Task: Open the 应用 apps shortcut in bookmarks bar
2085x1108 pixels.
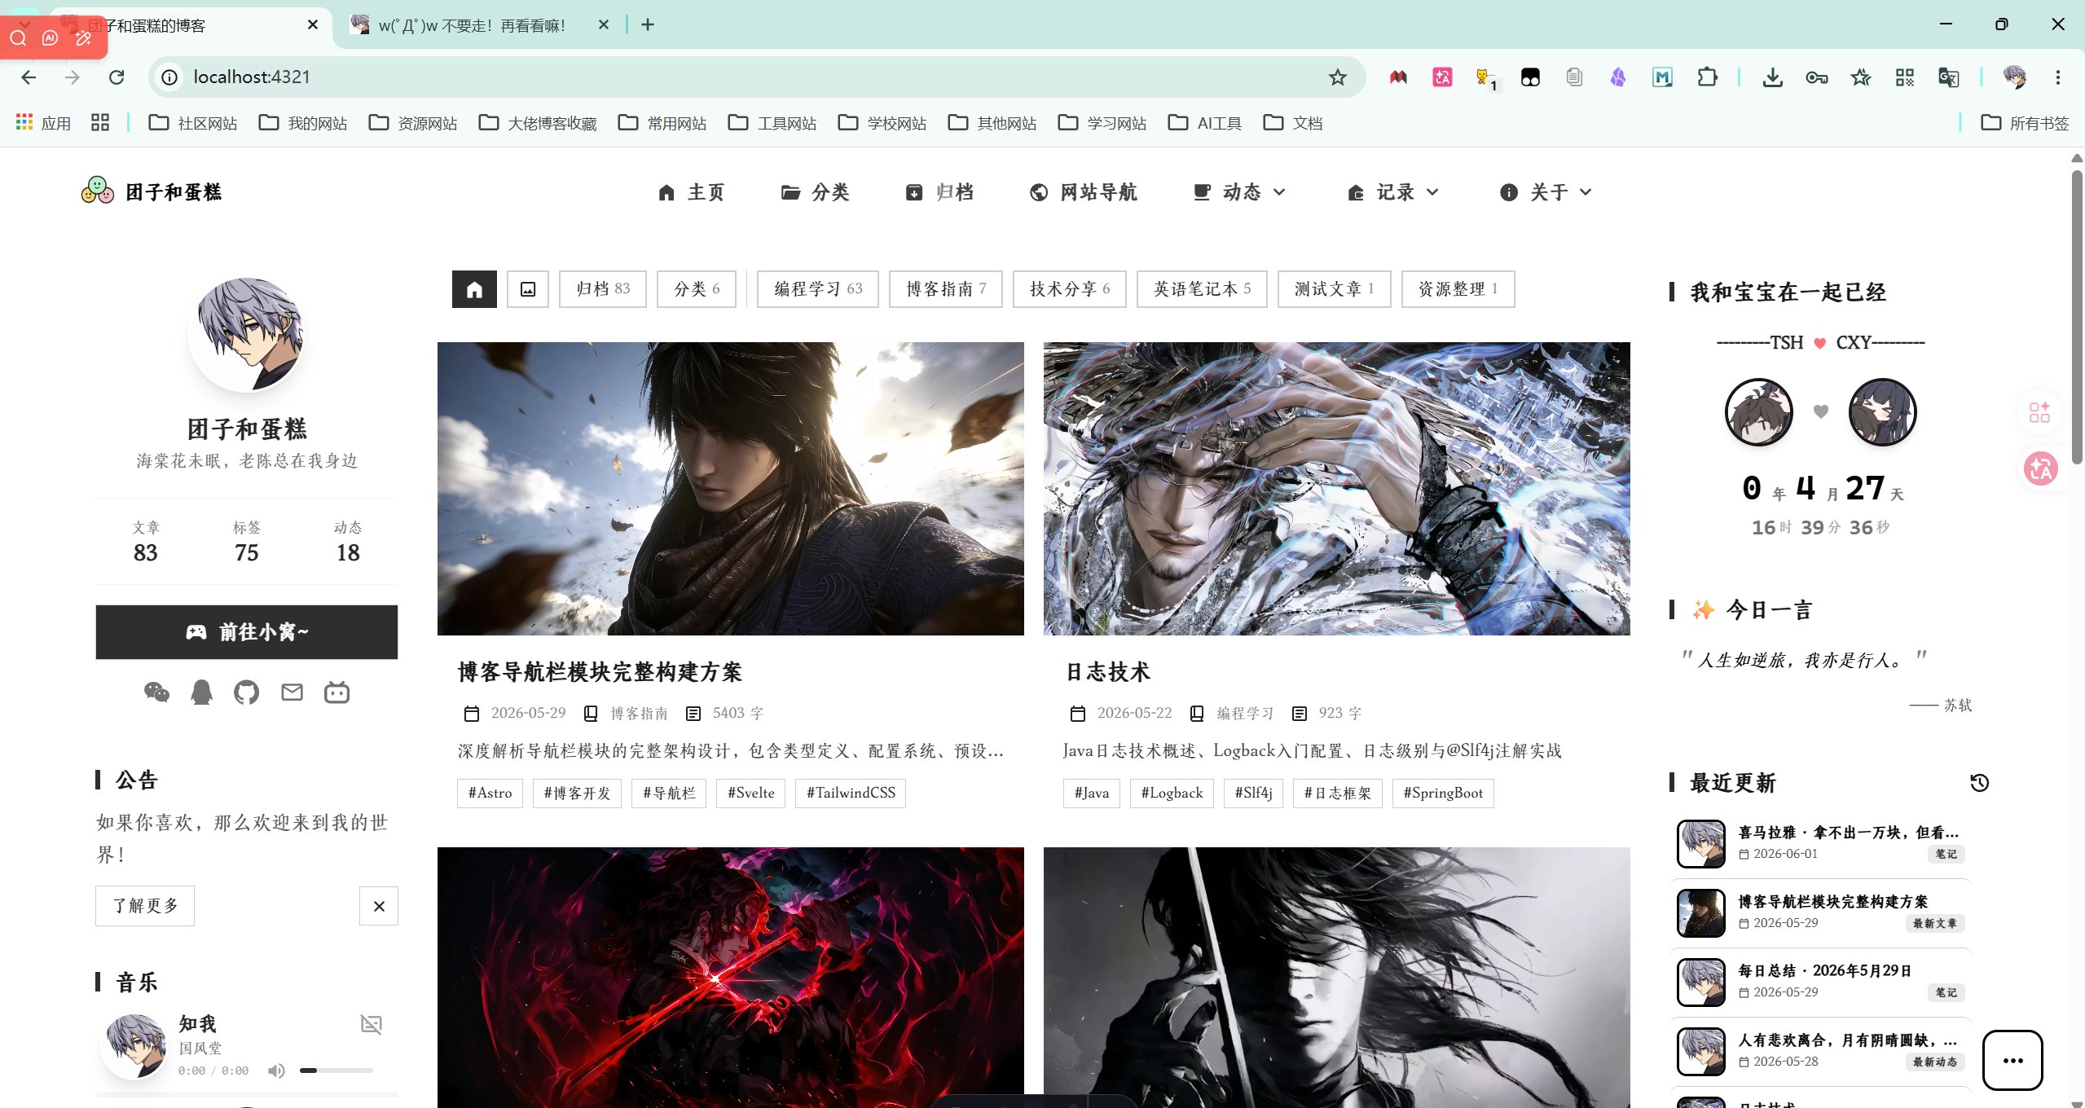Action: click(43, 123)
